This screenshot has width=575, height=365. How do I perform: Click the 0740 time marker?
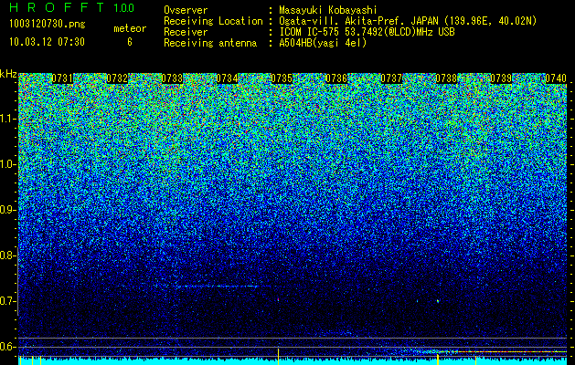pyautogui.click(x=556, y=78)
